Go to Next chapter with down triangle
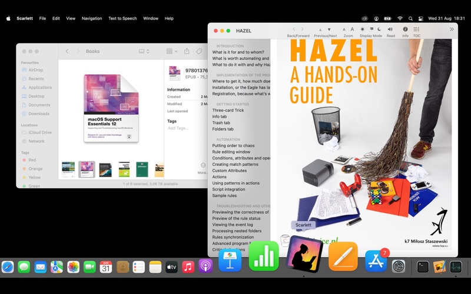 pos(329,30)
